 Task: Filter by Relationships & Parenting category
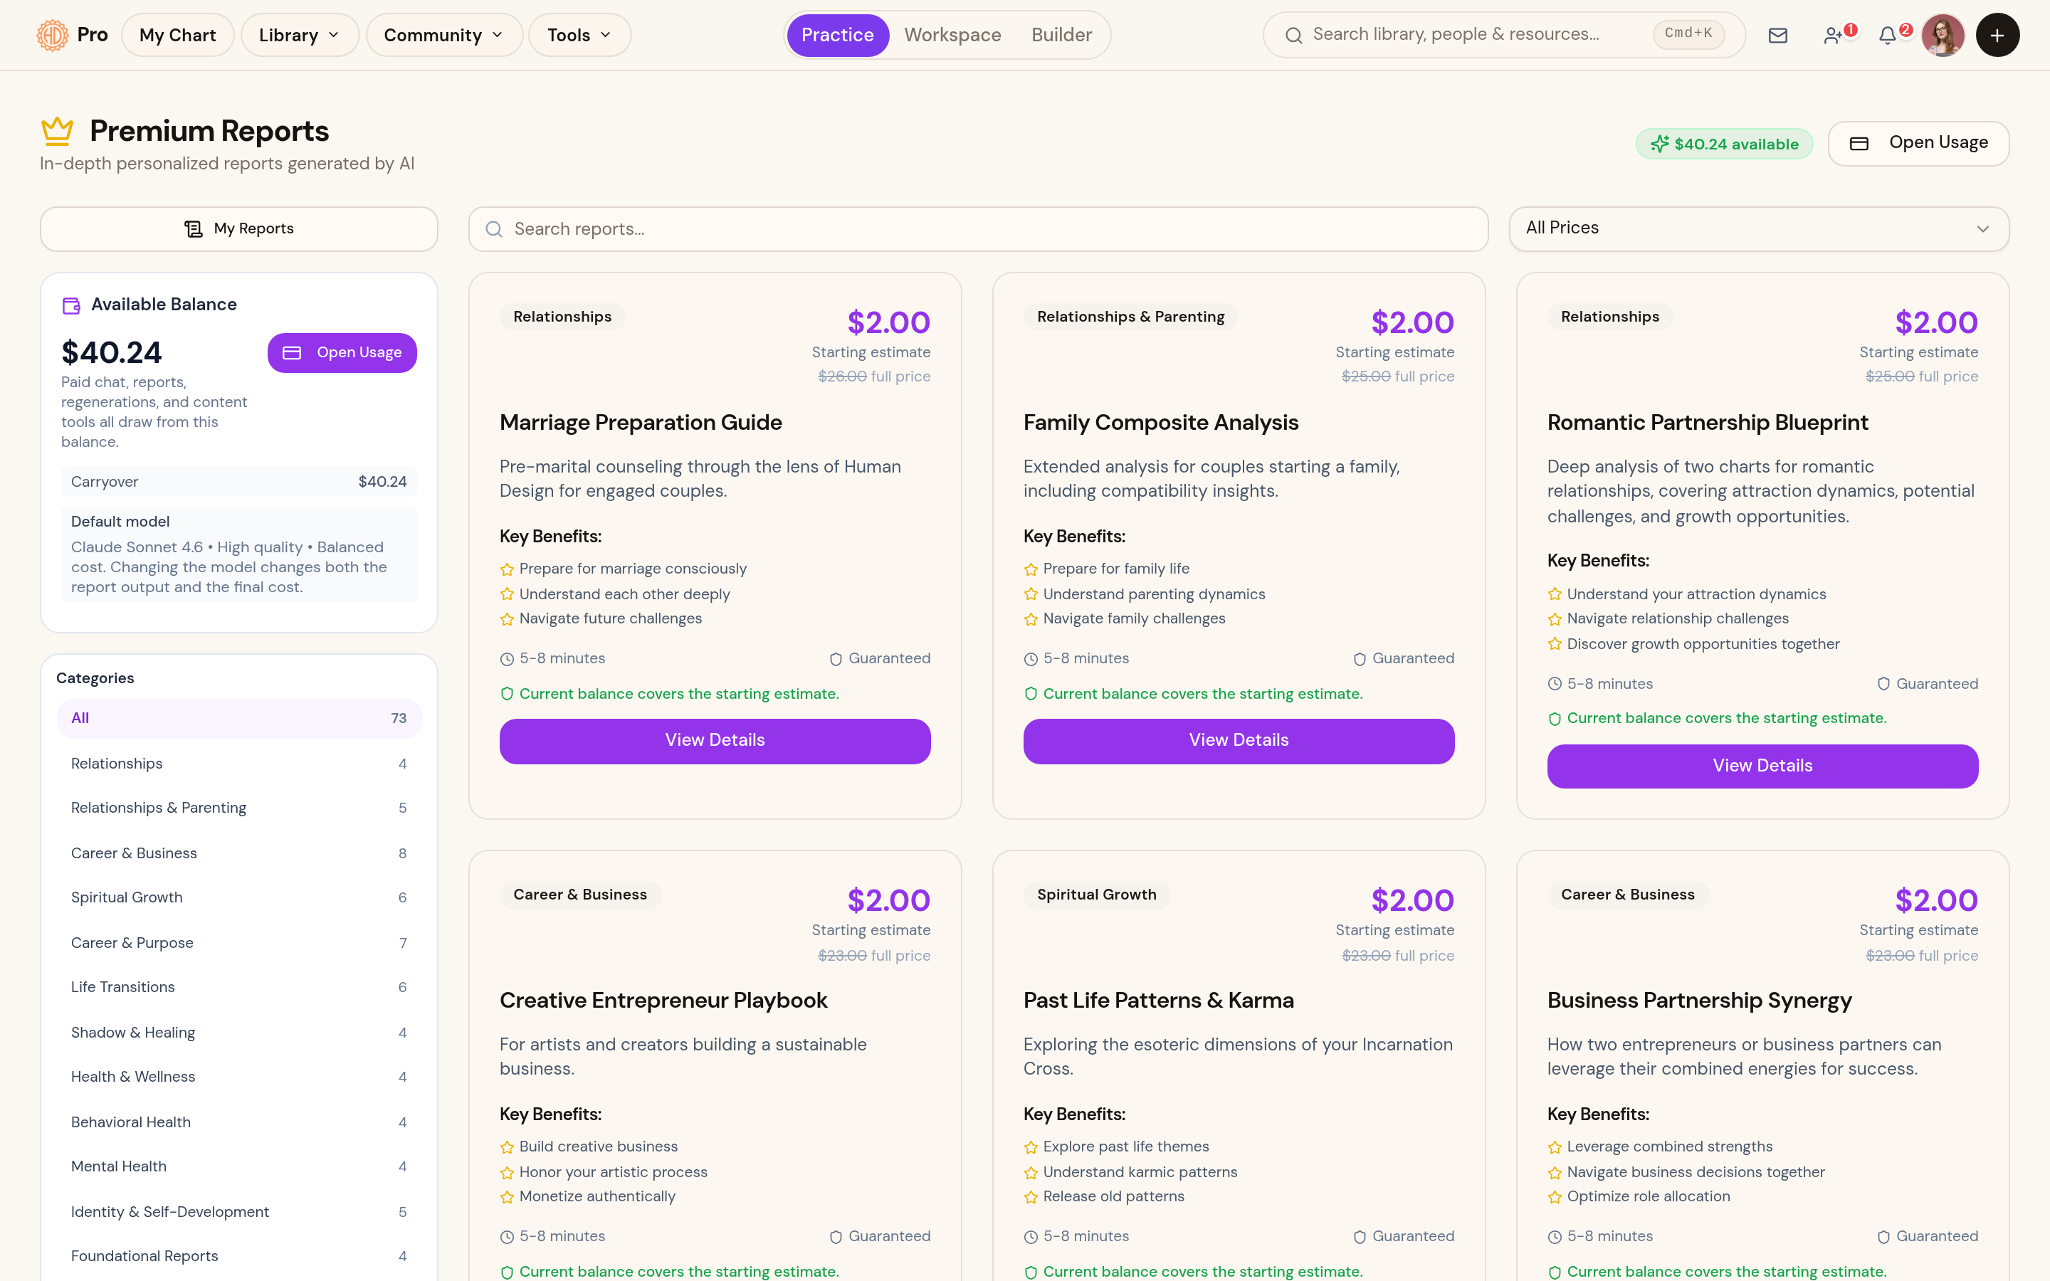coord(239,808)
